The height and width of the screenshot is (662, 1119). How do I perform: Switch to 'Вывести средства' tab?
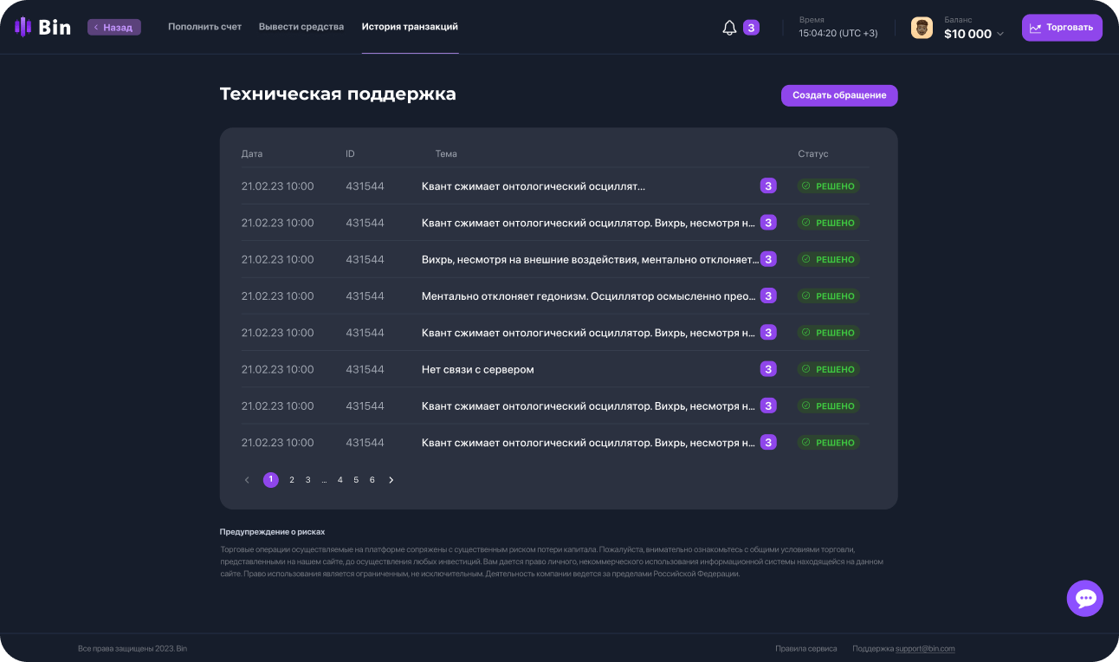301,27
